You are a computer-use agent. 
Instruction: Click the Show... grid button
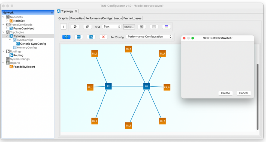point(129,27)
